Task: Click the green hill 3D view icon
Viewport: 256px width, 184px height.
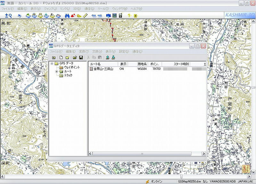Action: [x=28, y=15]
